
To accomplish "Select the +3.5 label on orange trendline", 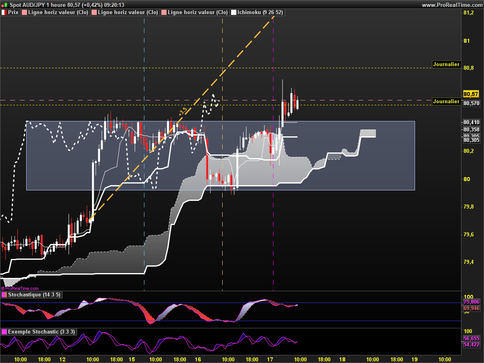I will [x=183, y=111].
